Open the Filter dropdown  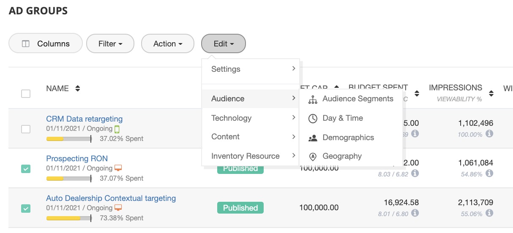(x=110, y=44)
